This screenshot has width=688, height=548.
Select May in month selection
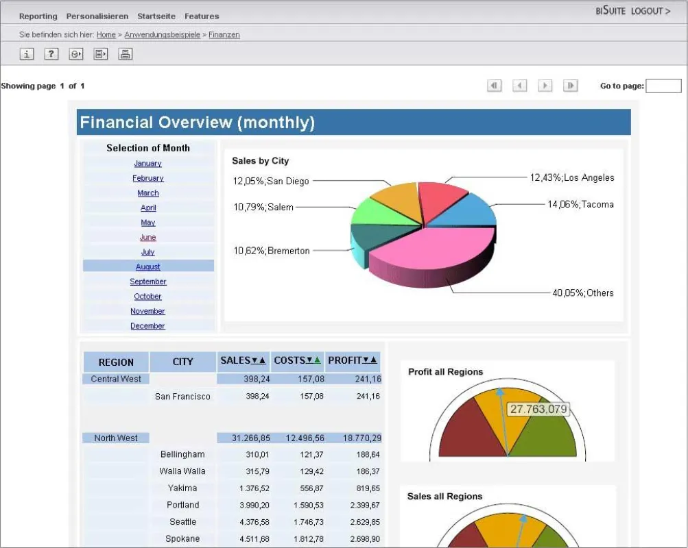(x=148, y=223)
